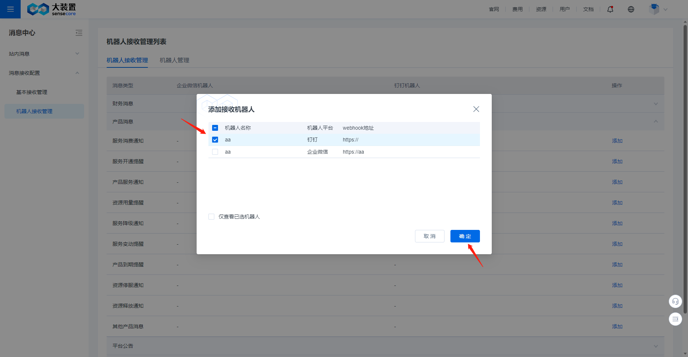Click 添加 for 产品服务通知

[617, 182]
